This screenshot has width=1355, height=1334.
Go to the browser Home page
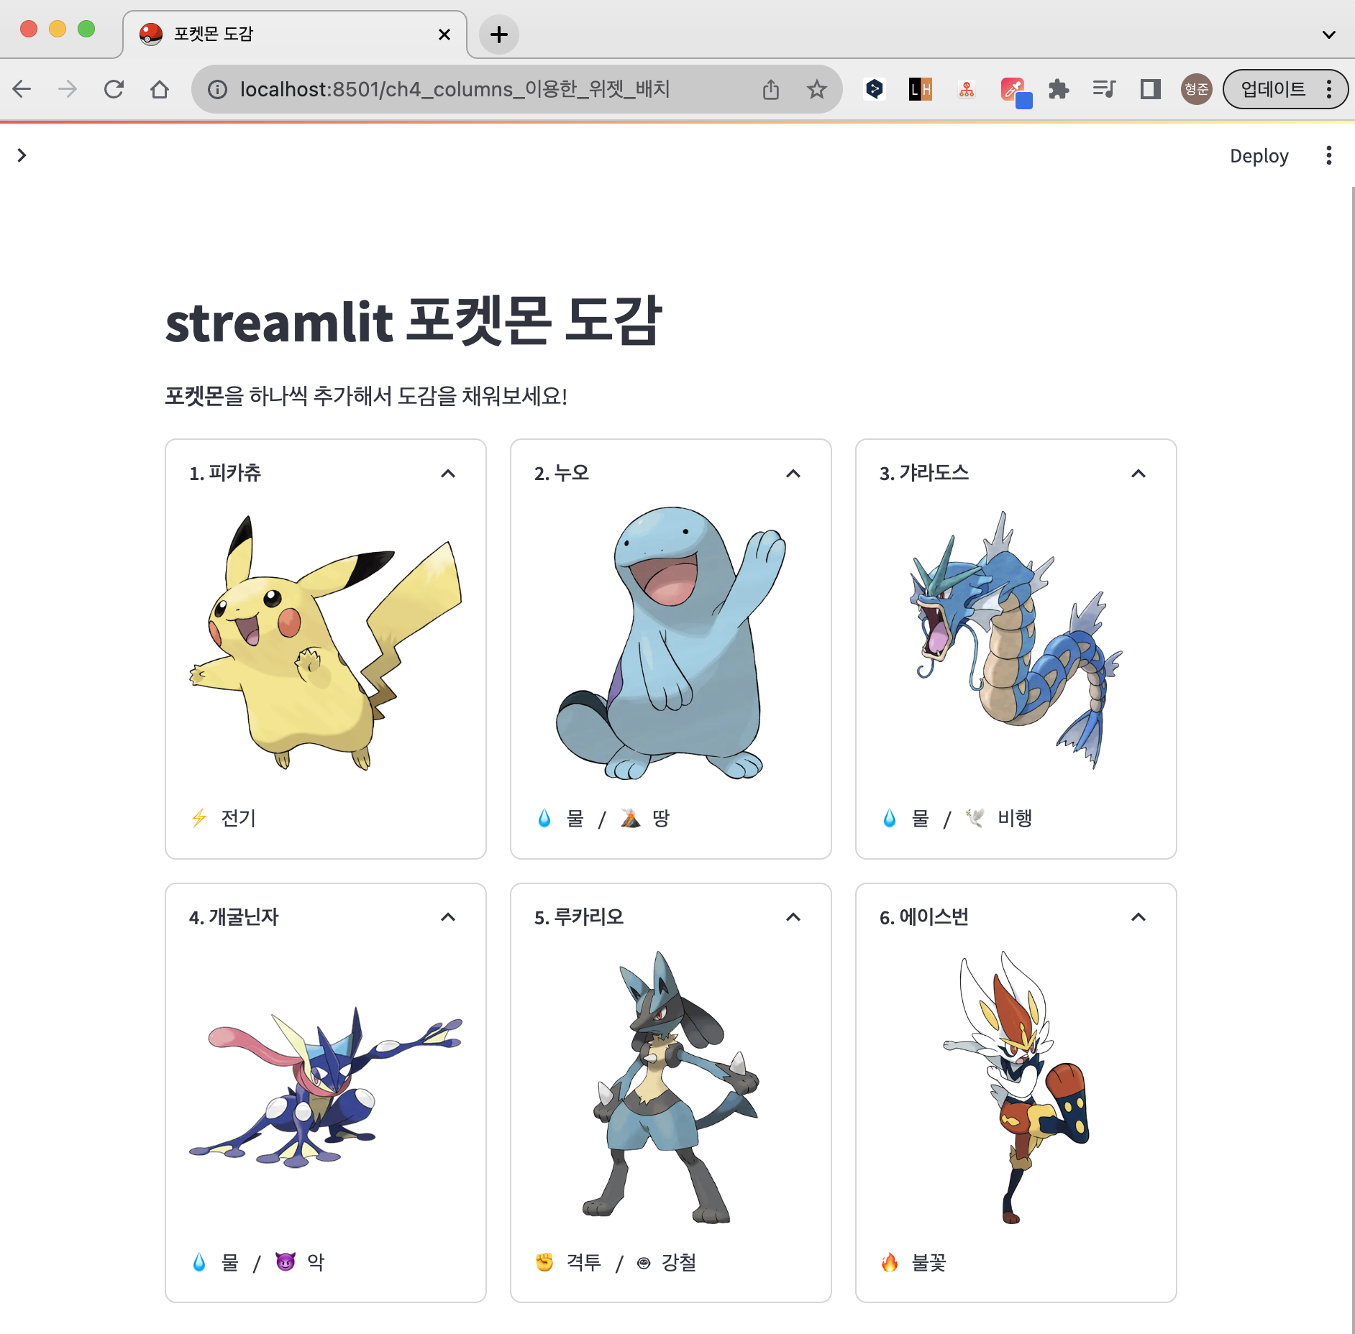(160, 89)
